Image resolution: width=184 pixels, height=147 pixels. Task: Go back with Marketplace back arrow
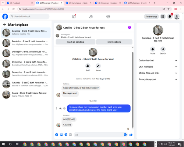click(4, 25)
